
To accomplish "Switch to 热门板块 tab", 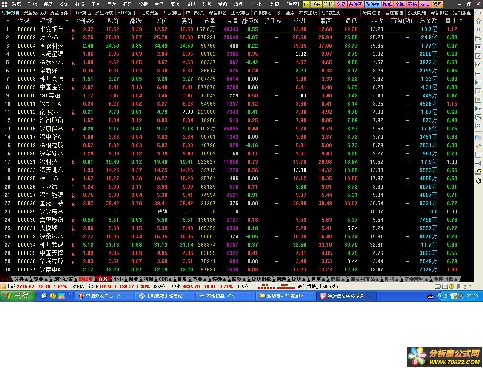I will click(195, 12).
